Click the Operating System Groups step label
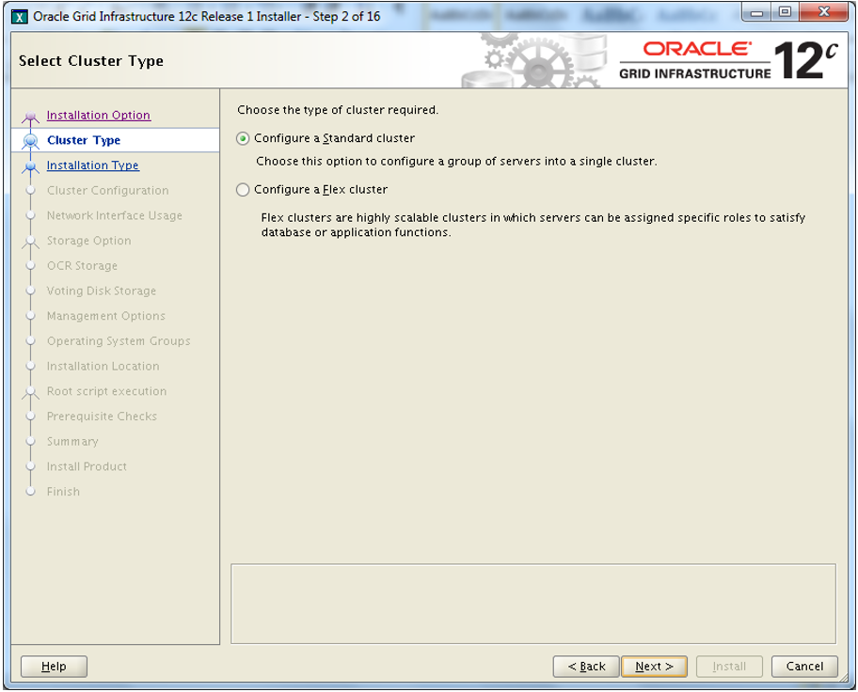Screen dimensions: 858x692 tap(119, 341)
